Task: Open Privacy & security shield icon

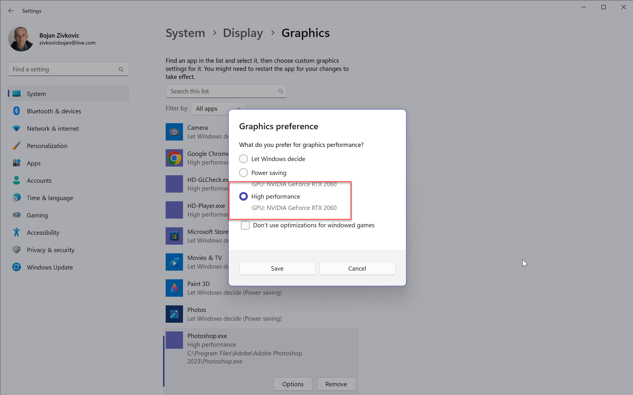Action: [17, 250]
